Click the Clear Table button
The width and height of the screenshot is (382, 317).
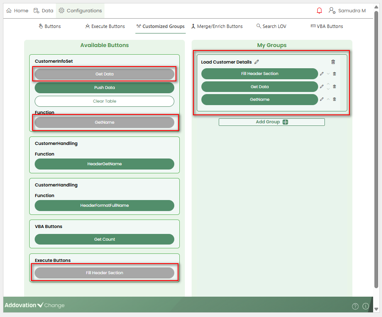[104, 101]
